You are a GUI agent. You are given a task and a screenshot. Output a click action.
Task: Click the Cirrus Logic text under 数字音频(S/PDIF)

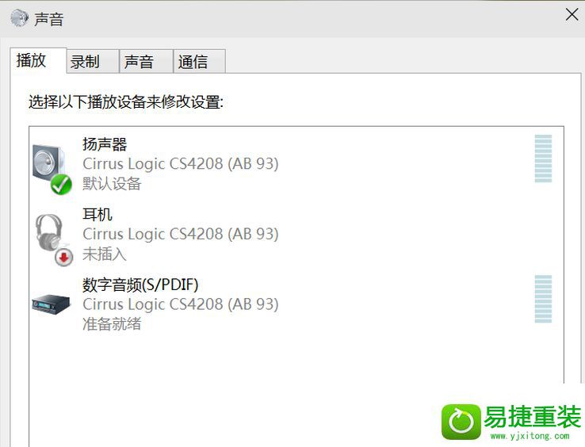[181, 304]
